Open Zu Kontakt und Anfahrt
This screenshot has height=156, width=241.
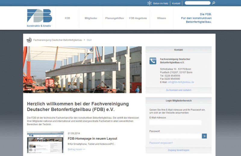click(x=179, y=90)
